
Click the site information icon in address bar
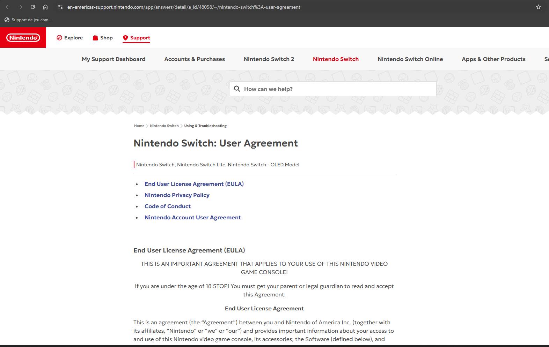point(60,7)
